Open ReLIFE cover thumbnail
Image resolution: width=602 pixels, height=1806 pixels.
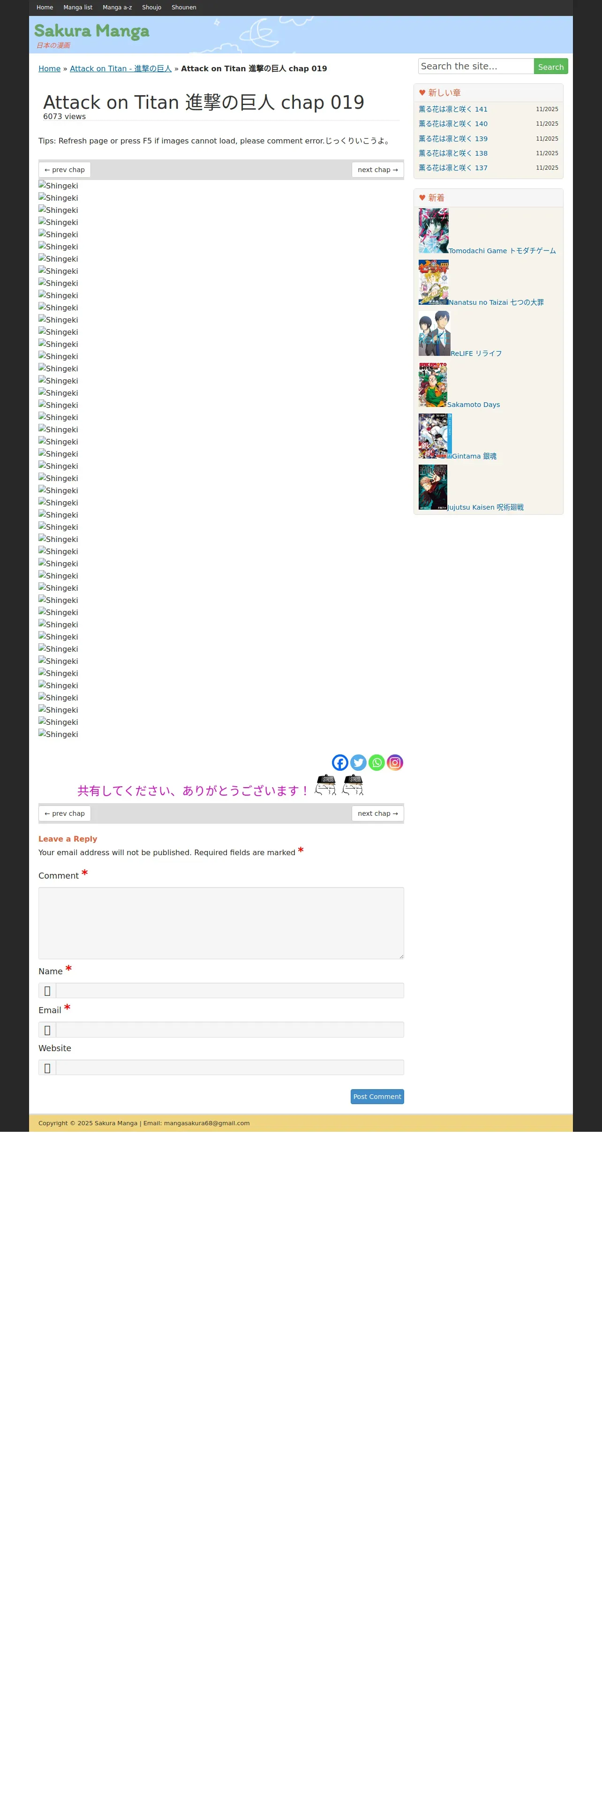(435, 334)
